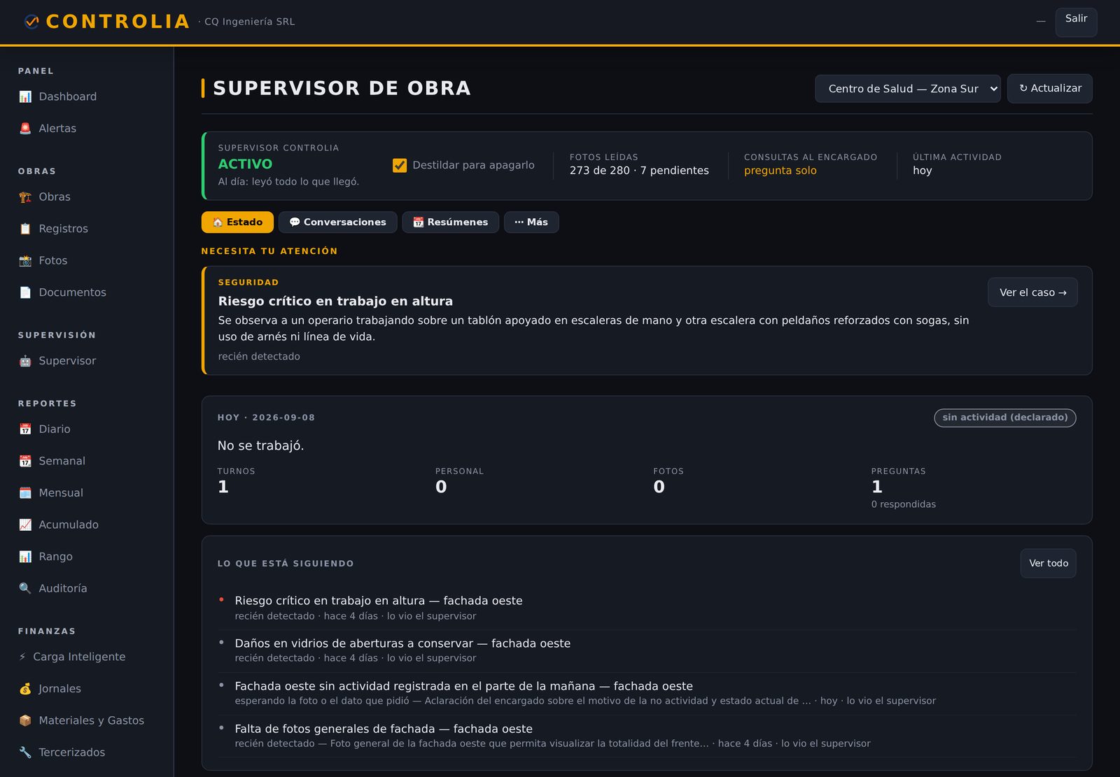The width and height of the screenshot is (1120, 777).
Task: Click the CONTROLIA logo icon
Action: [31, 22]
